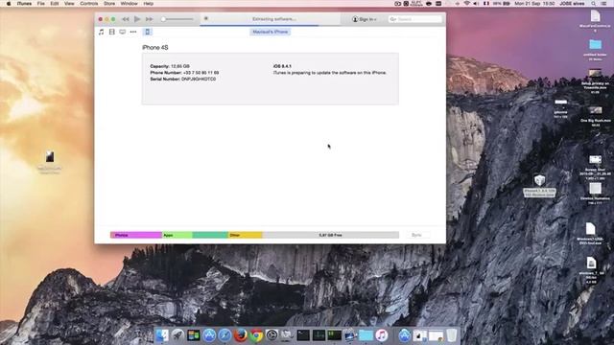
Task: Select the One Big Rush.mov file
Action: coord(596,116)
